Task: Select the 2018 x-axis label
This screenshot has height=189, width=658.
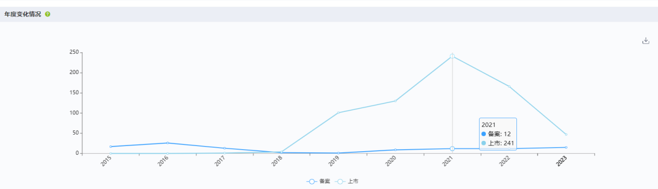Action: click(x=276, y=162)
